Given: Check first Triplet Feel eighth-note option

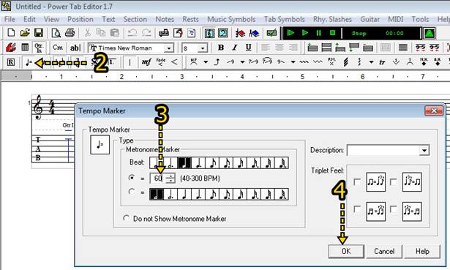Looking at the screenshot, I should click(x=357, y=182).
